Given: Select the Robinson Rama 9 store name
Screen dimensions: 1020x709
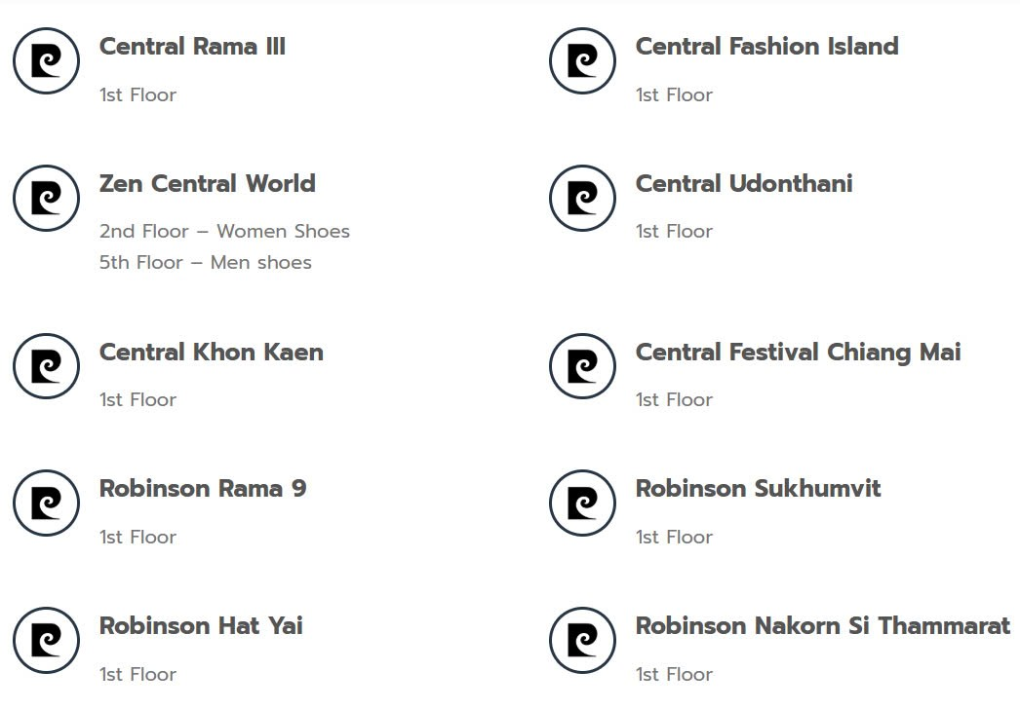Looking at the screenshot, I should (203, 489).
